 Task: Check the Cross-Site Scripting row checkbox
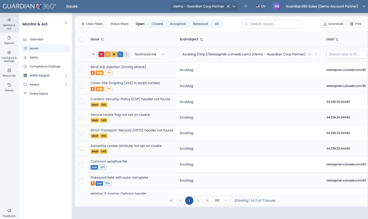tap(81, 86)
